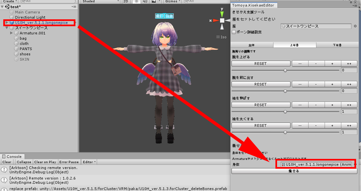Toggle scene audio speaker icon

pos(145,1)
